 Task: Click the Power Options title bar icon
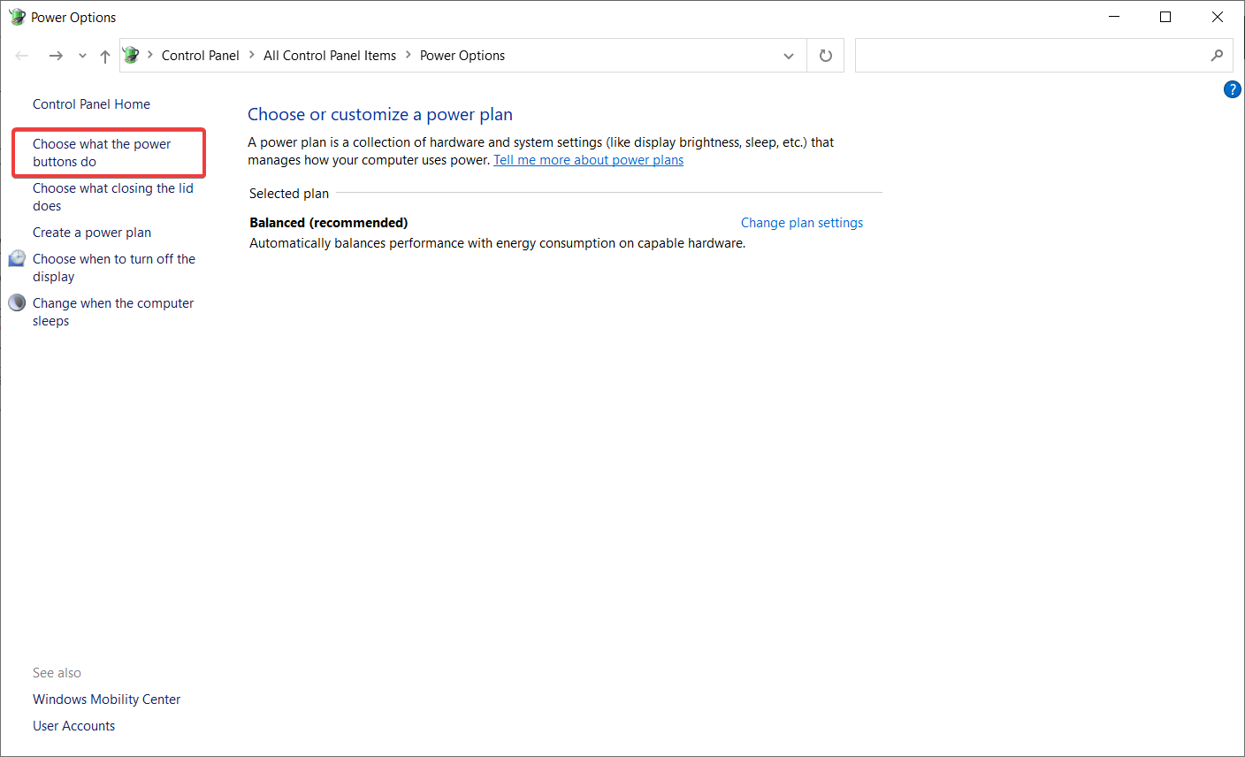pyautogui.click(x=17, y=17)
